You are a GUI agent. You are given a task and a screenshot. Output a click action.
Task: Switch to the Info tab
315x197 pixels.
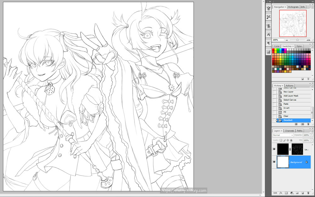coord(303,7)
